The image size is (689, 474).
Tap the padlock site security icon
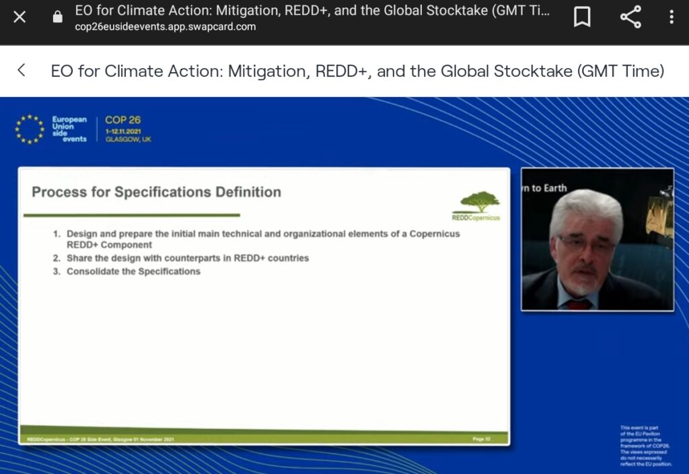coord(57,17)
